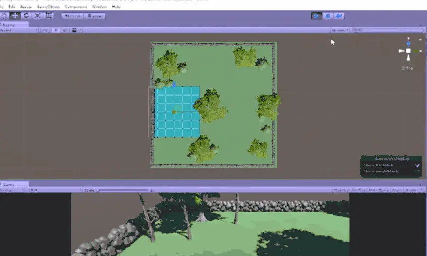Toggle the Stats button
Screen dimensions: 427x256
397,190
